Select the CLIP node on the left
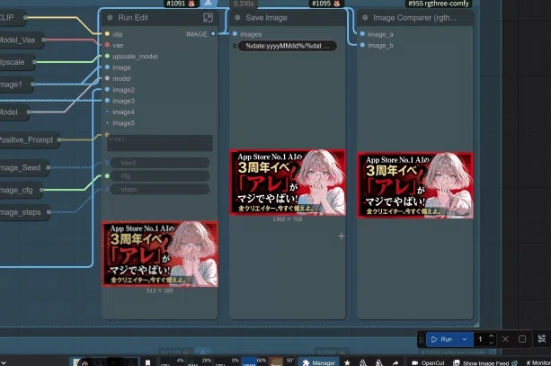This screenshot has width=551, height=366. click(11, 18)
